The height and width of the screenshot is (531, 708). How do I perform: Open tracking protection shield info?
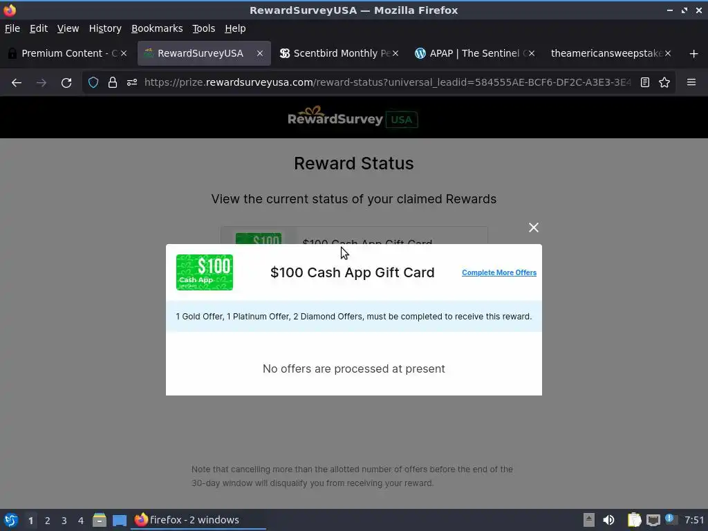93,83
